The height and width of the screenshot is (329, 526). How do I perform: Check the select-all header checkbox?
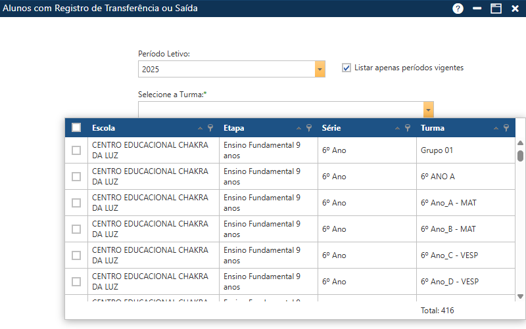pyautogui.click(x=76, y=128)
